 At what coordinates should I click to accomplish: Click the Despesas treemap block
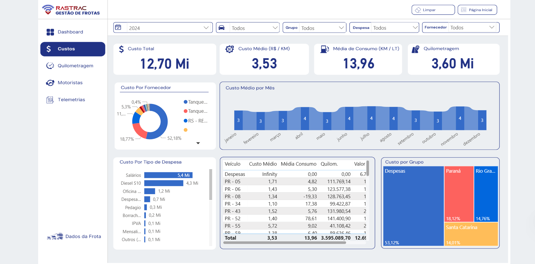click(414, 206)
